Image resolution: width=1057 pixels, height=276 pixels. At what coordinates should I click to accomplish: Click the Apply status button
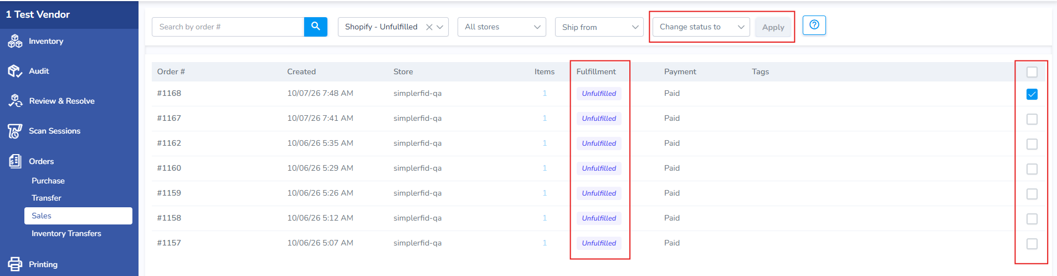pos(773,27)
